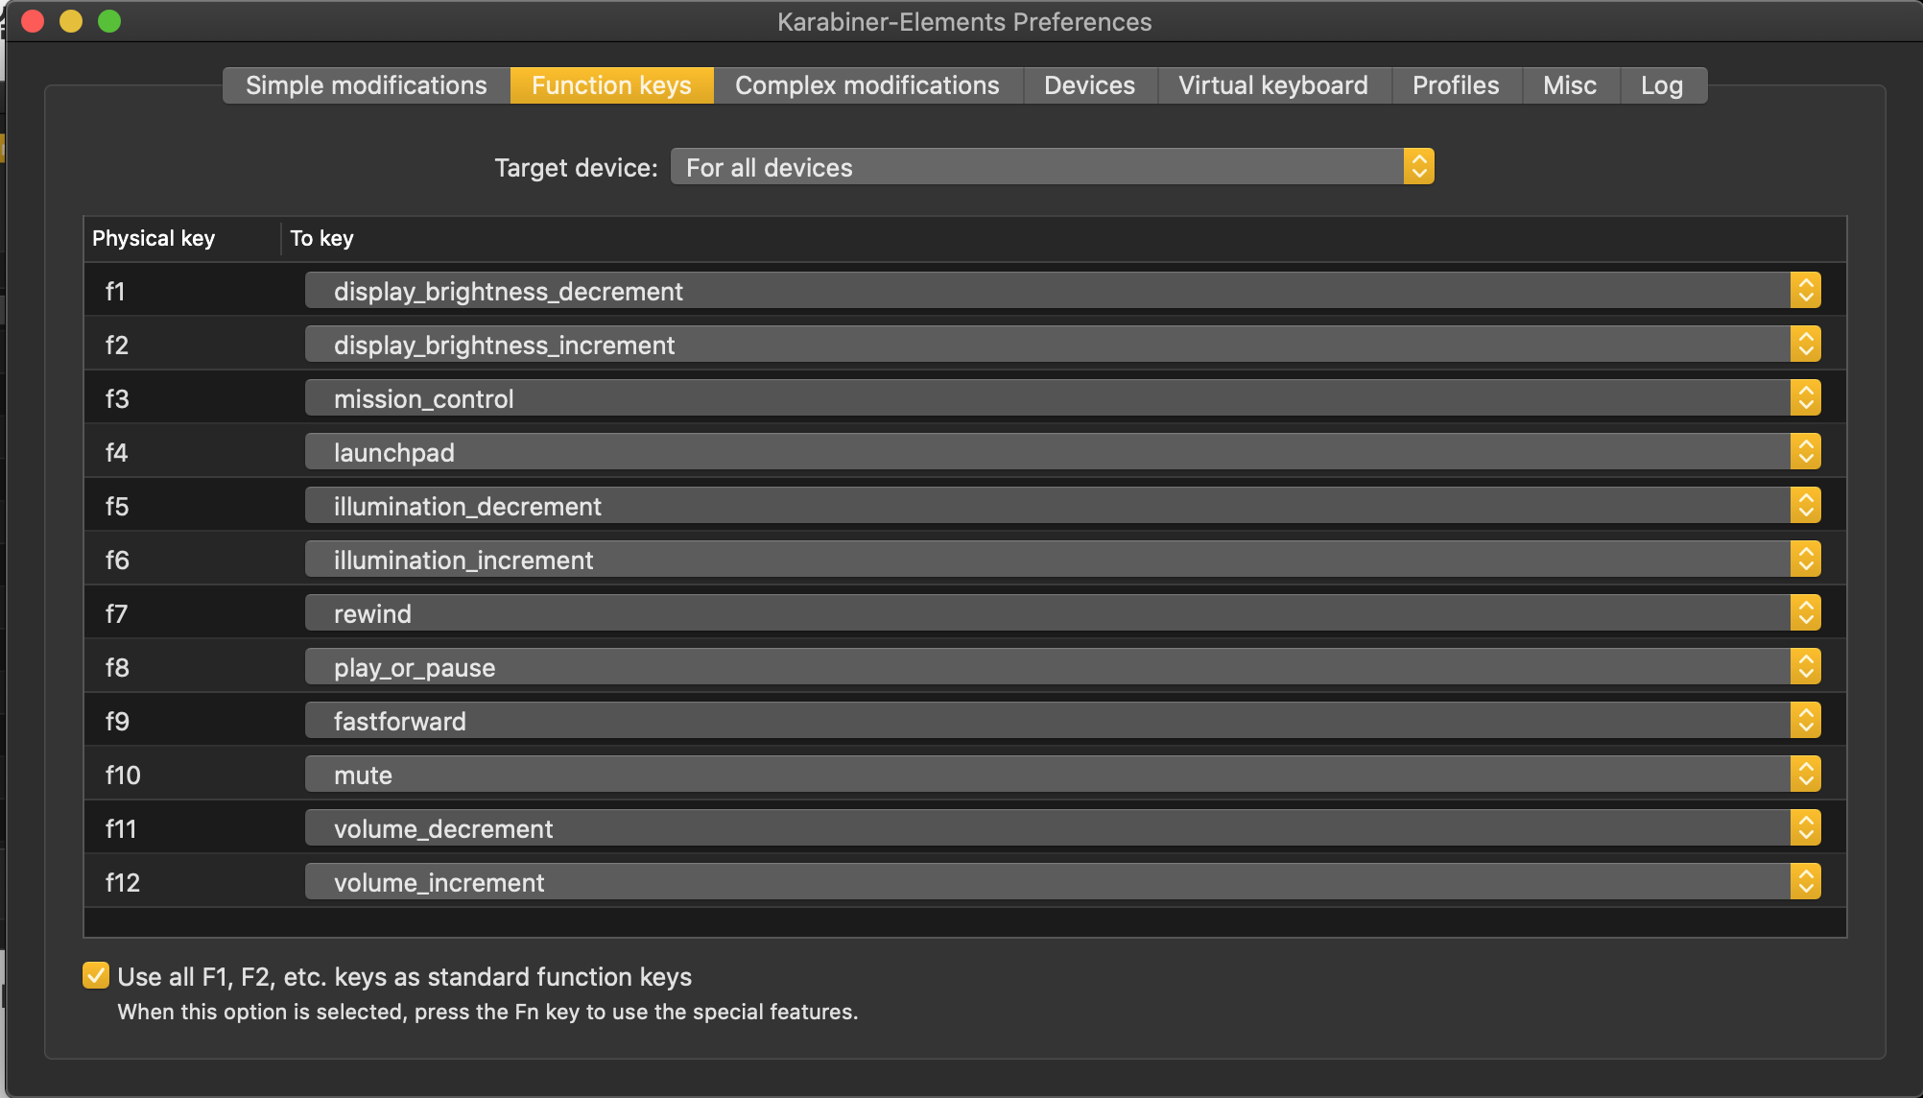
Task: Click the green zoom window button
Action: [x=109, y=21]
